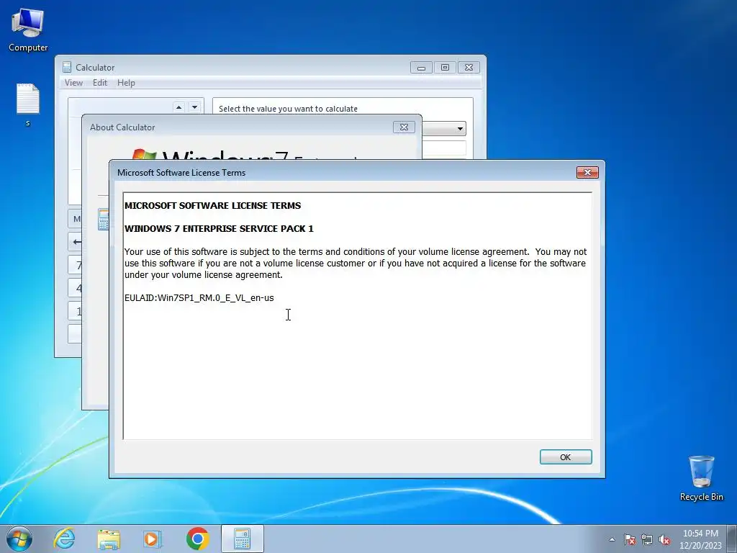Expand the calculation value dropdown in Calculator
The width and height of the screenshot is (737, 553).
(x=459, y=128)
